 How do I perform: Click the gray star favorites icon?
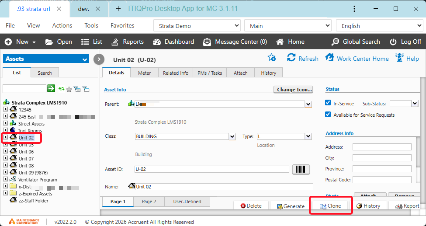69,89
